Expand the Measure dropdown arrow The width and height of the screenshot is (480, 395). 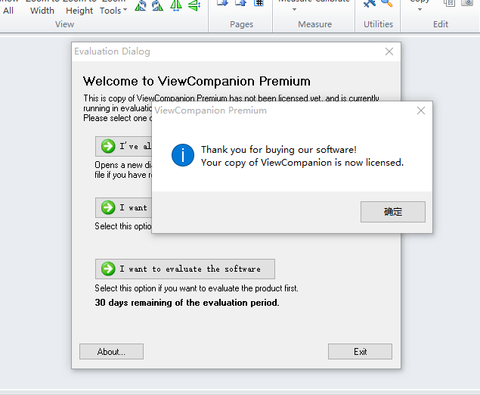coord(294,10)
